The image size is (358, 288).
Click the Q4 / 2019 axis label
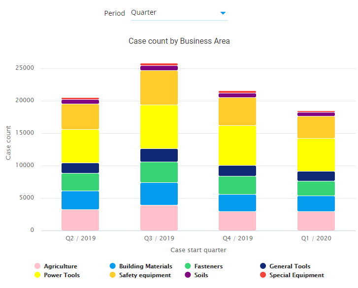238,238
